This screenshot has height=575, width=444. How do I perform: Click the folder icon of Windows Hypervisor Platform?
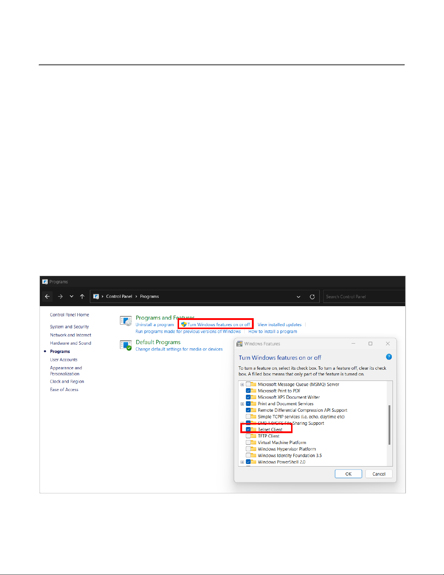click(254, 449)
